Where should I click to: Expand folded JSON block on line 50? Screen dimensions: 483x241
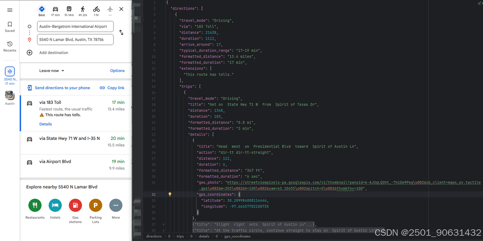[x=163, y=230]
